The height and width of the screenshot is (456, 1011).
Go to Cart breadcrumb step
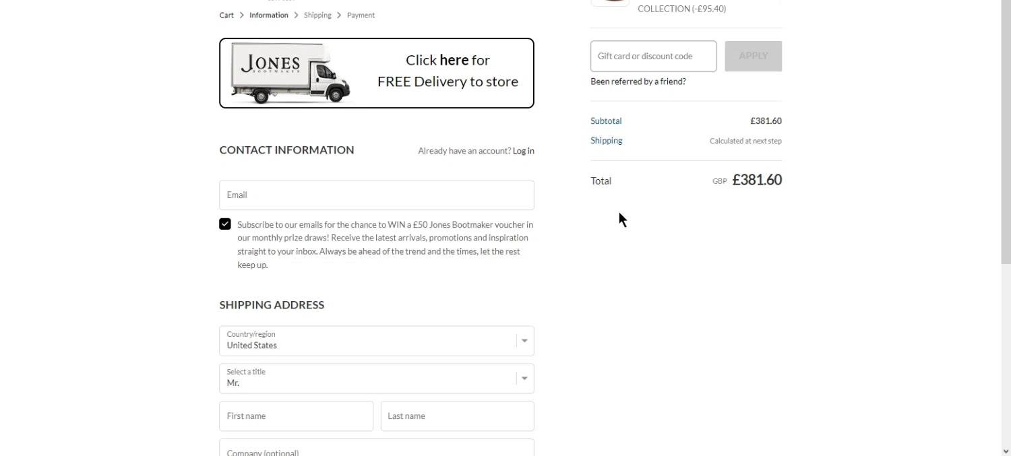click(x=226, y=15)
